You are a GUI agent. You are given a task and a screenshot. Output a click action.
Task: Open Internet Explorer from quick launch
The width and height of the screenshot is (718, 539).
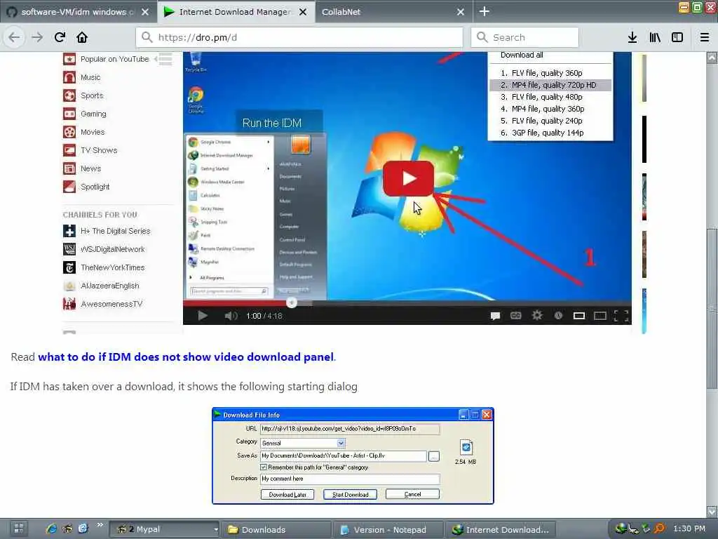pyautogui.click(x=50, y=528)
